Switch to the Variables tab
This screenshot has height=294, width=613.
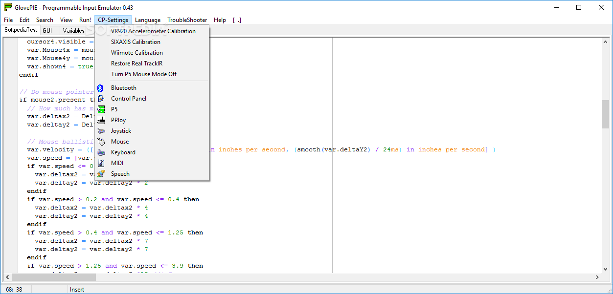point(73,30)
